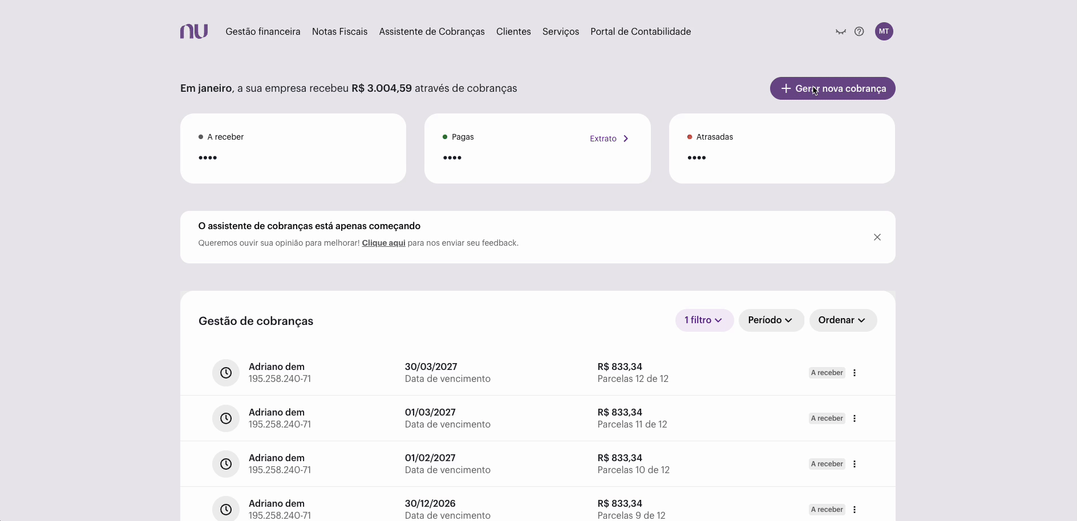Click the Gestão de cobranças heading
This screenshot has height=521, width=1077.
256,321
